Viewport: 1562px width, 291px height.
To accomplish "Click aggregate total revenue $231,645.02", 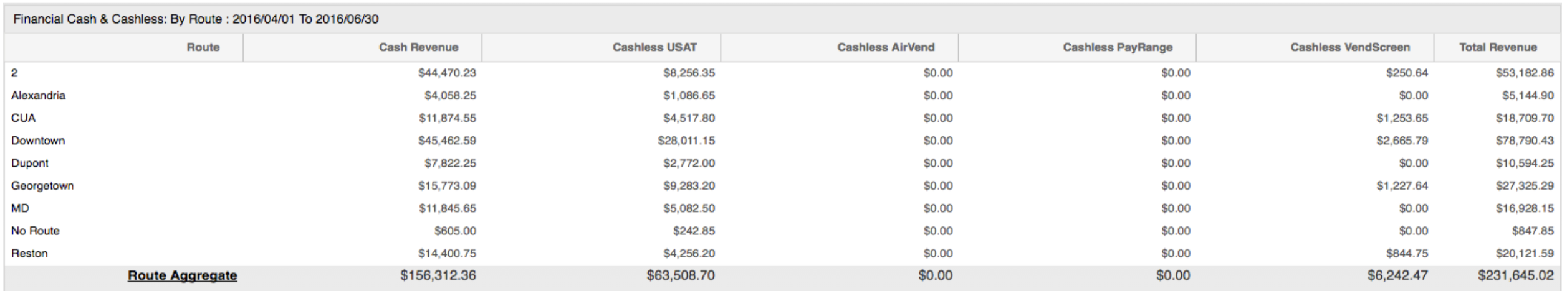I will coord(1515,275).
